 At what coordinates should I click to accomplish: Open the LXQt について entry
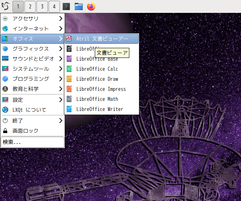pyautogui.click(x=33, y=110)
